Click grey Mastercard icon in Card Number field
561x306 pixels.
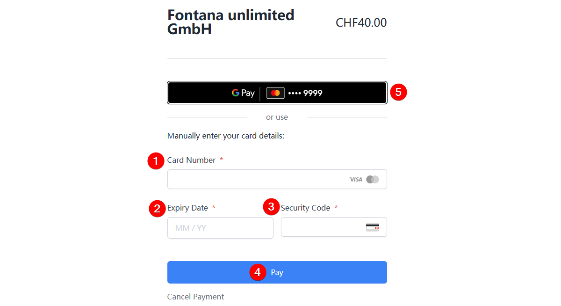pos(373,179)
